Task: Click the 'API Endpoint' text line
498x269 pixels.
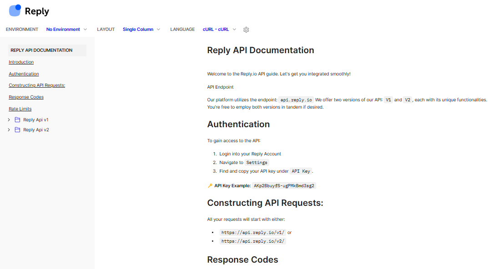Action: [x=220, y=87]
